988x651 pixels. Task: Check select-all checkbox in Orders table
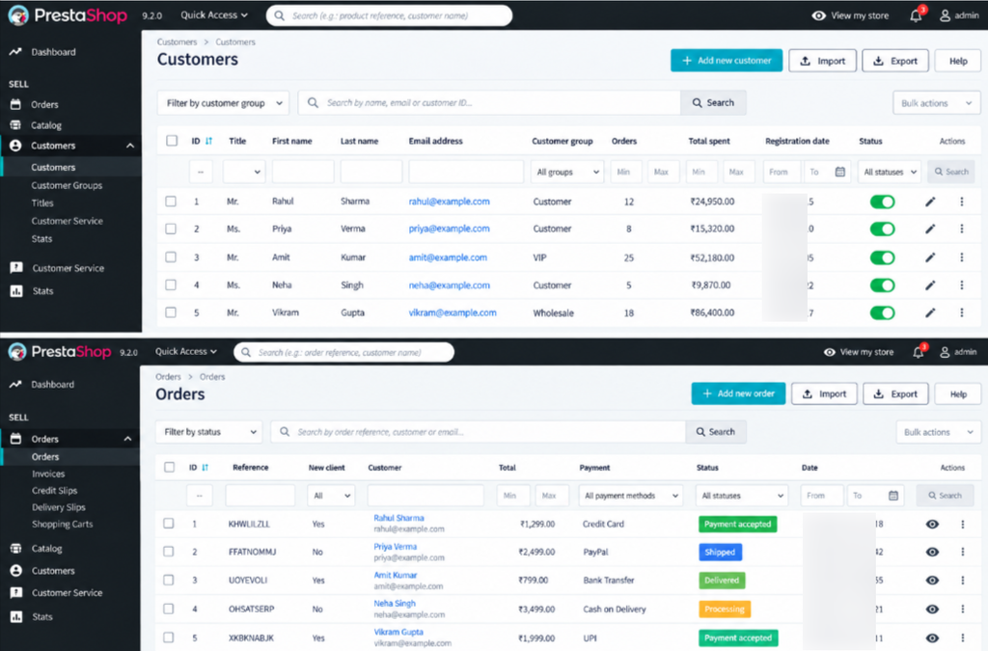pos(169,467)
